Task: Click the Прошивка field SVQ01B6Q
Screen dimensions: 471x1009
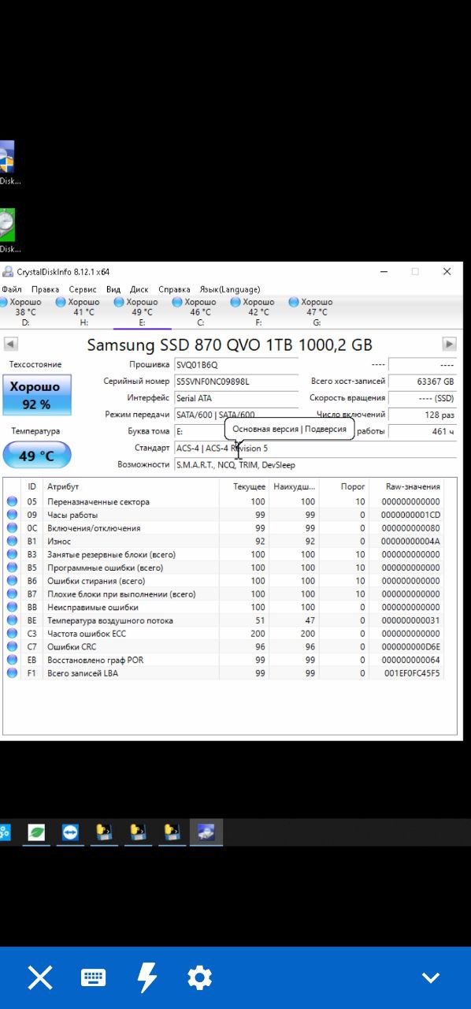Action: click(x=235, y=365)
